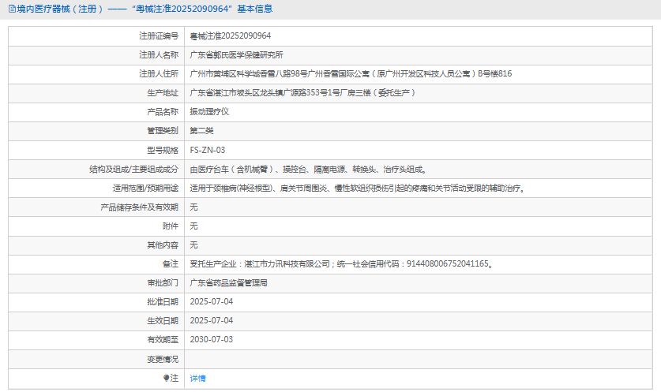Select management class 第二类
Screen dimensions: 661x392
201,130
